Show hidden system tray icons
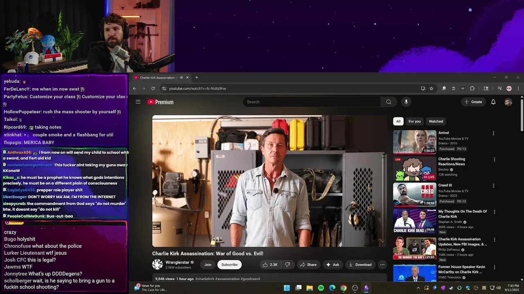The height and width of the screenshot is (294, 524). tap(418, 288)
